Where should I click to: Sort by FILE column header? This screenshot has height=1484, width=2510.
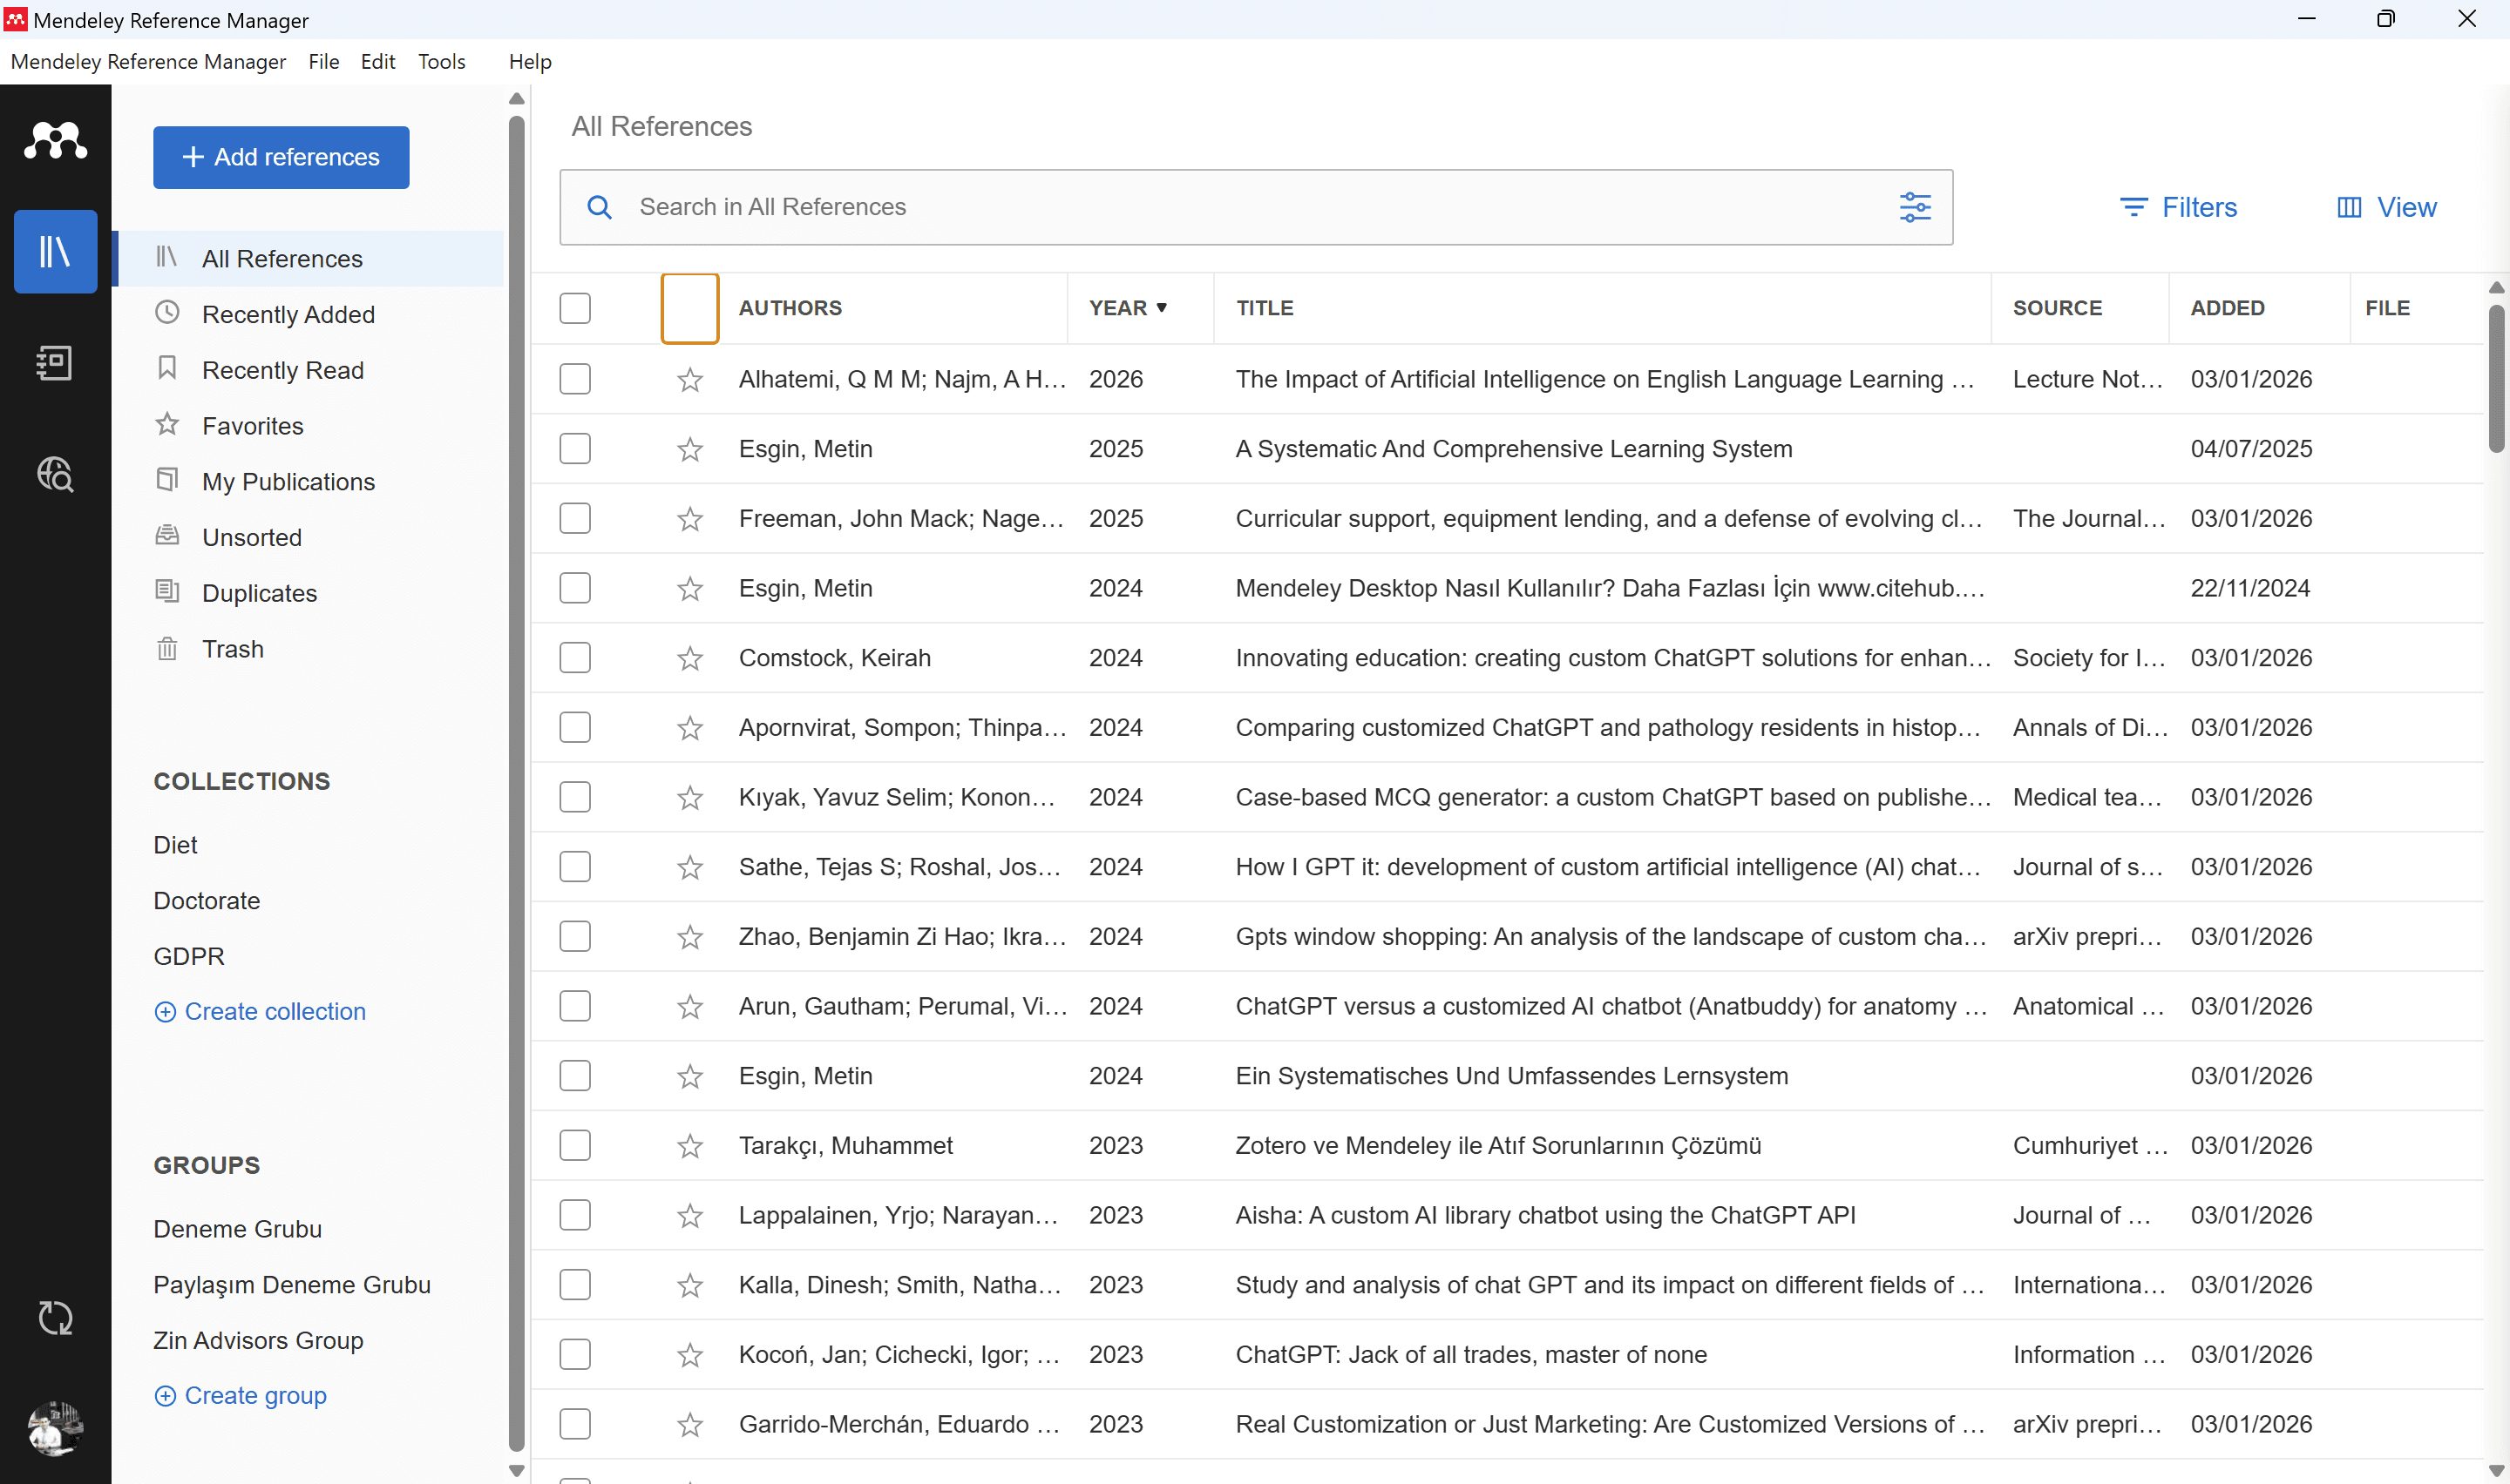pyautogui.click(x=2387, y=308)
